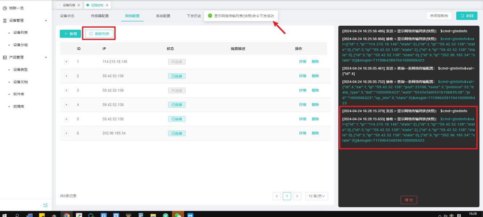
Task: Go to the next page arrow
Action: point(297,196)
